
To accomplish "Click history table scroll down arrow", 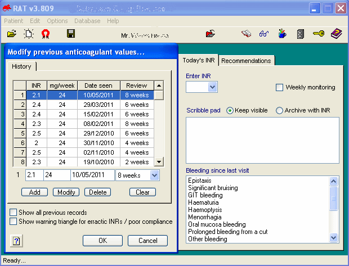I will click(x=159, y=162).
